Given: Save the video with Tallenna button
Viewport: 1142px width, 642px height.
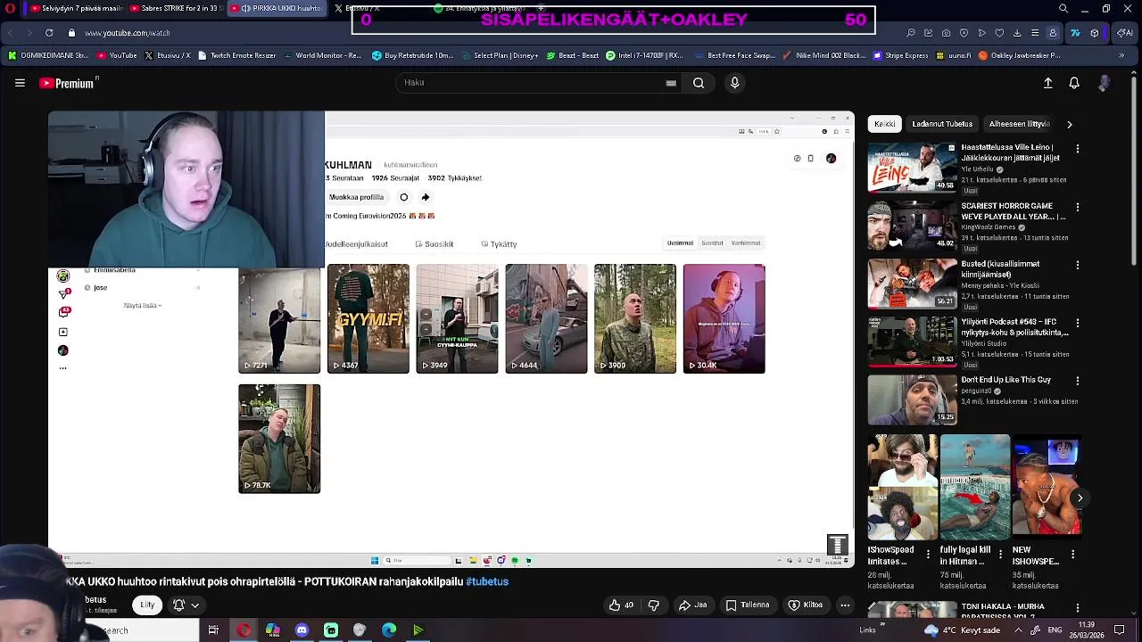Looking at the screenshot, I should (748, 605).
